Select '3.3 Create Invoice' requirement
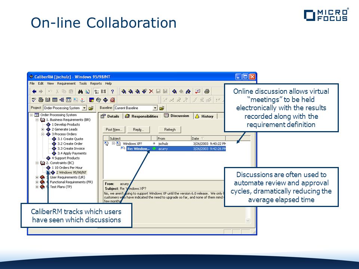The height and width of the screenshot is (269, 359). click(x=71, y=148)
